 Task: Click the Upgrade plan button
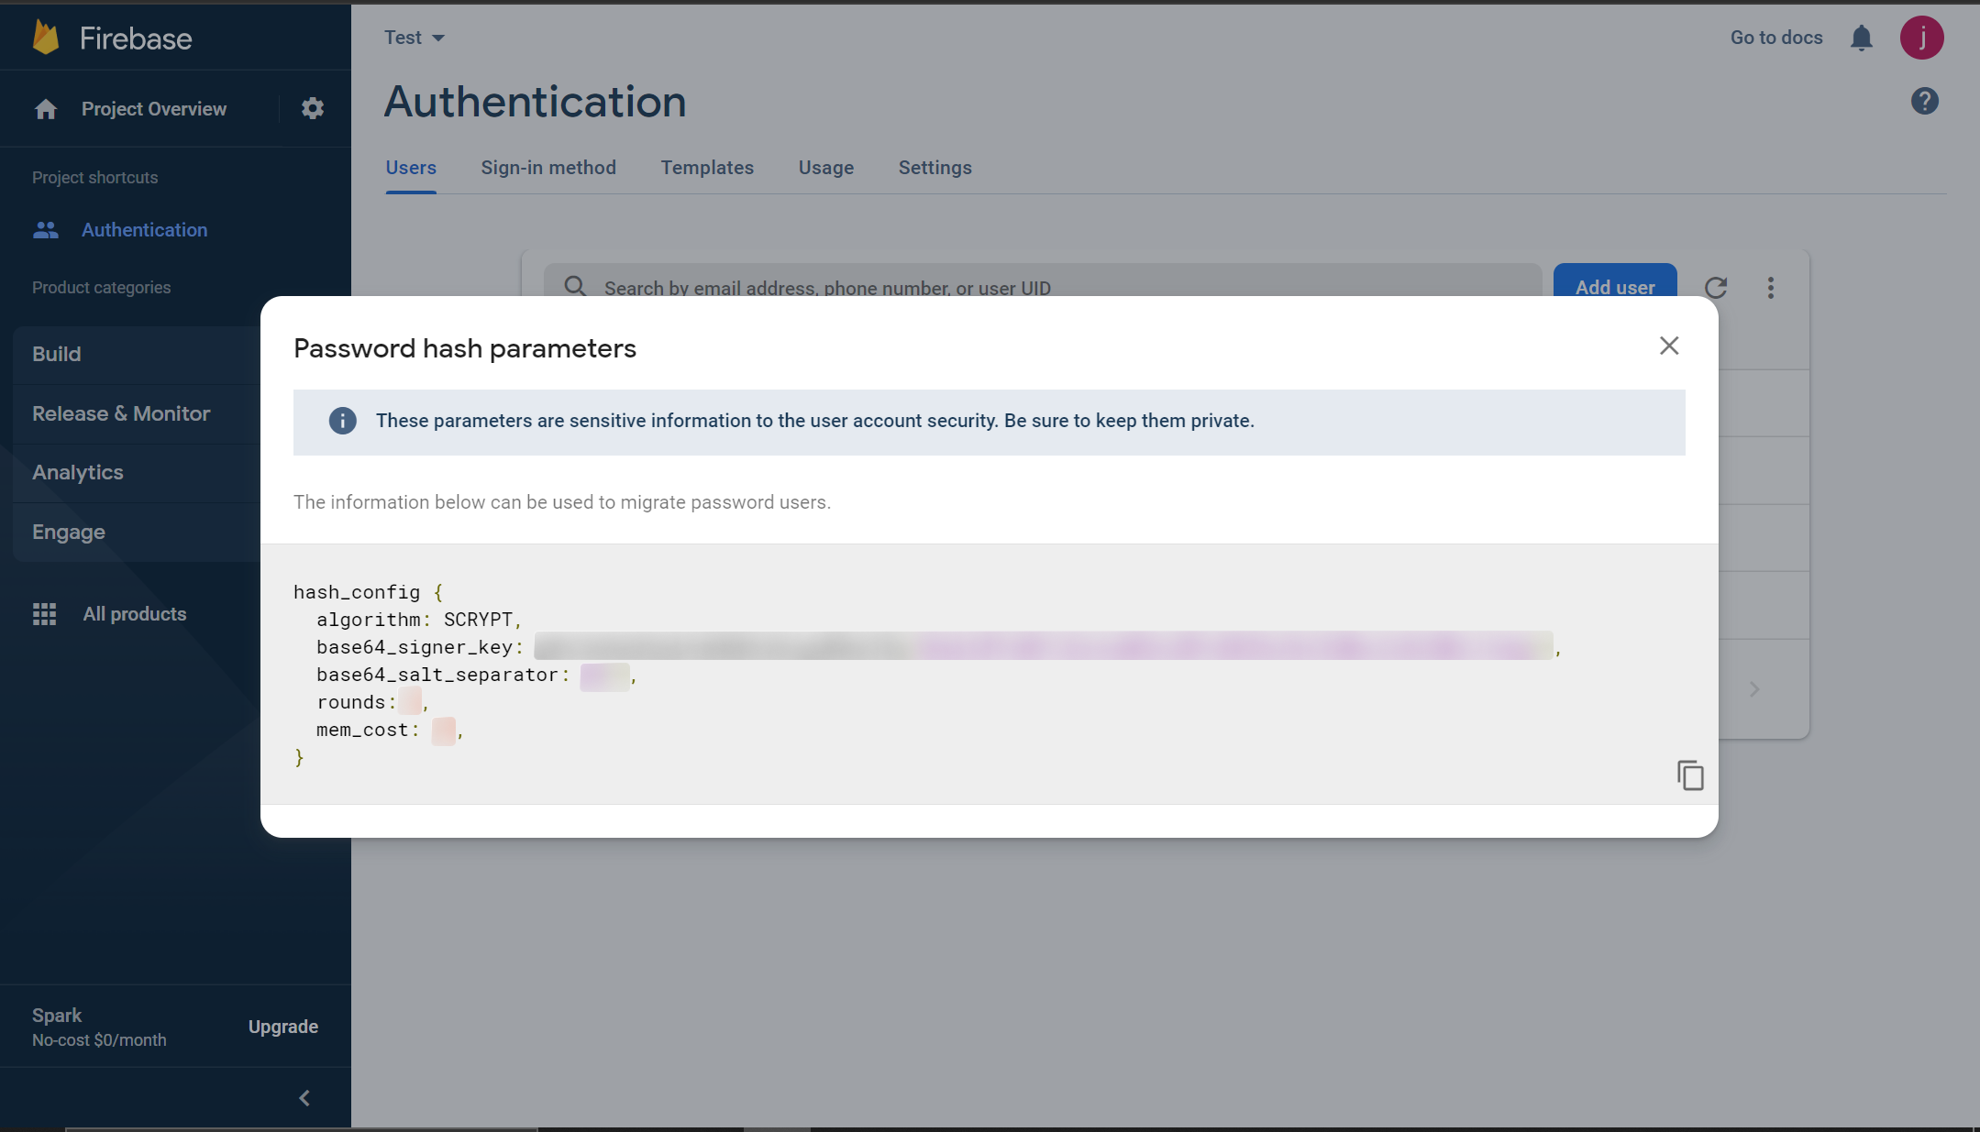282,1027
